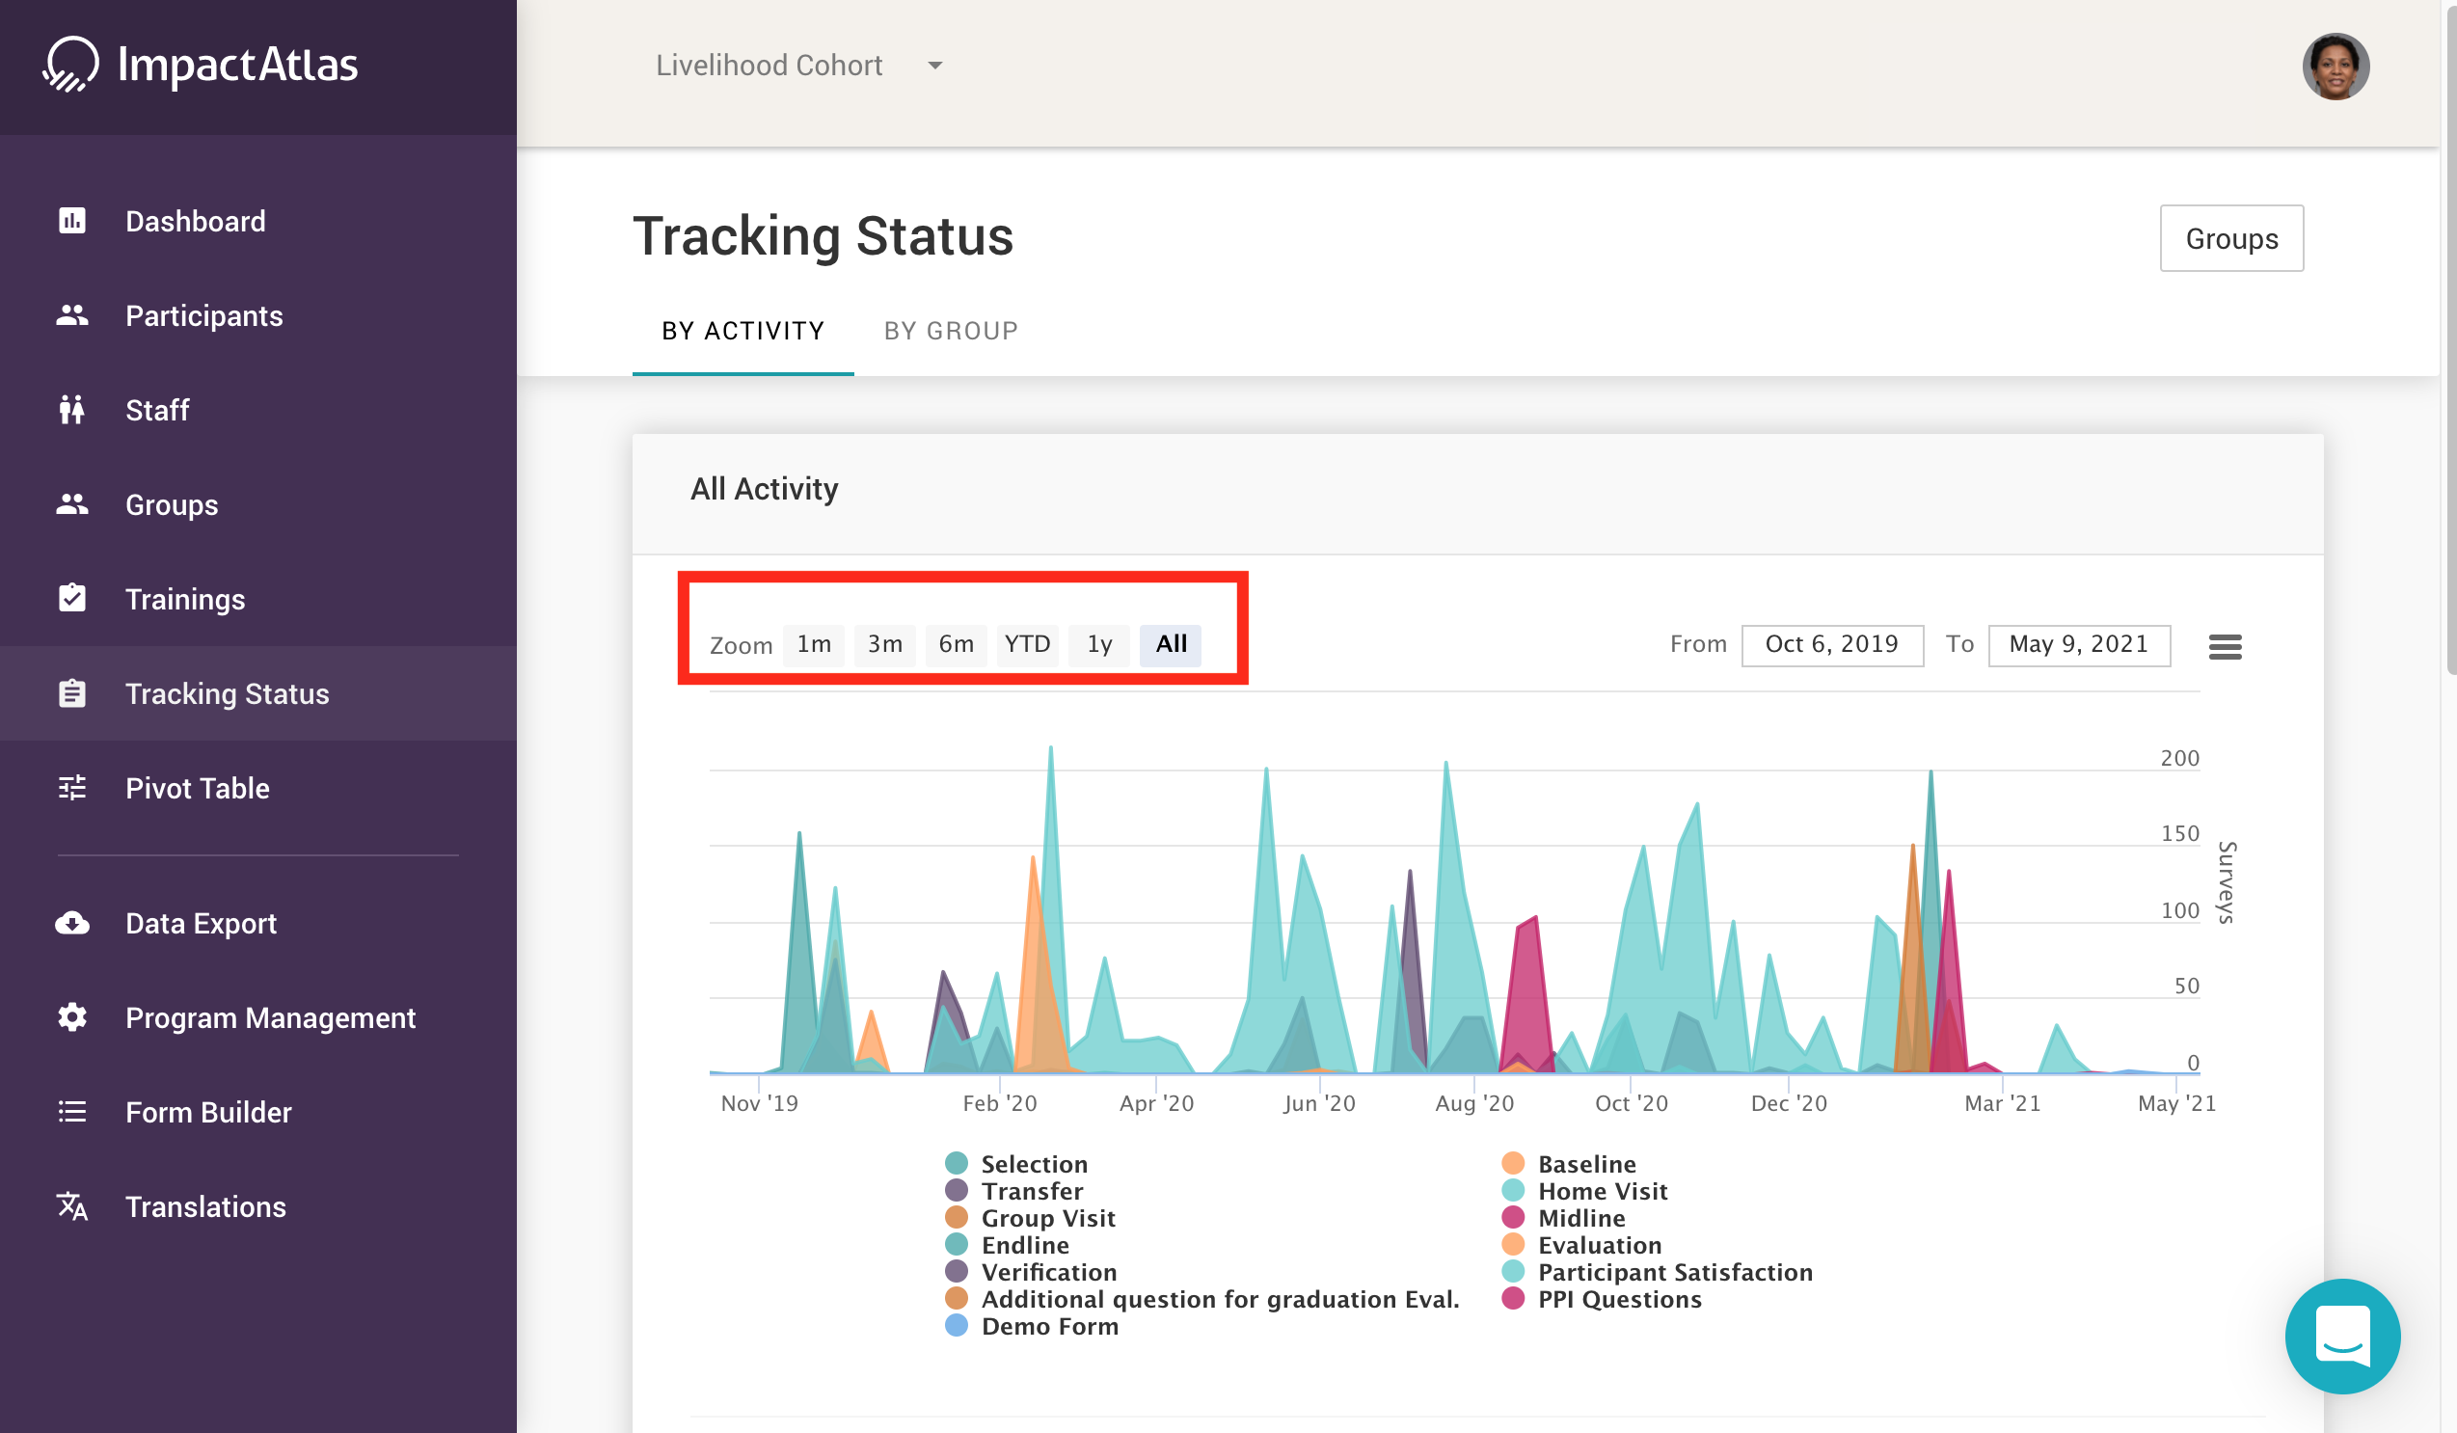The height and width of the screenshot is (1433, 2457).
Task: Hide the Home Visit legend series
Action: 1602,1191
